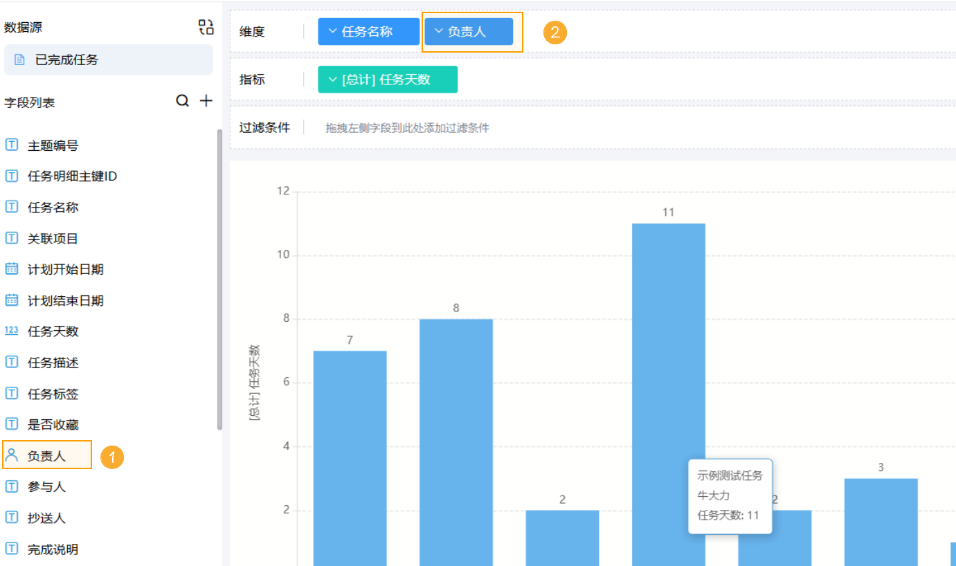Click calendar icon beside 计划开始日期
The width and height of the screenshot is (956, 566).
(12, 269)
